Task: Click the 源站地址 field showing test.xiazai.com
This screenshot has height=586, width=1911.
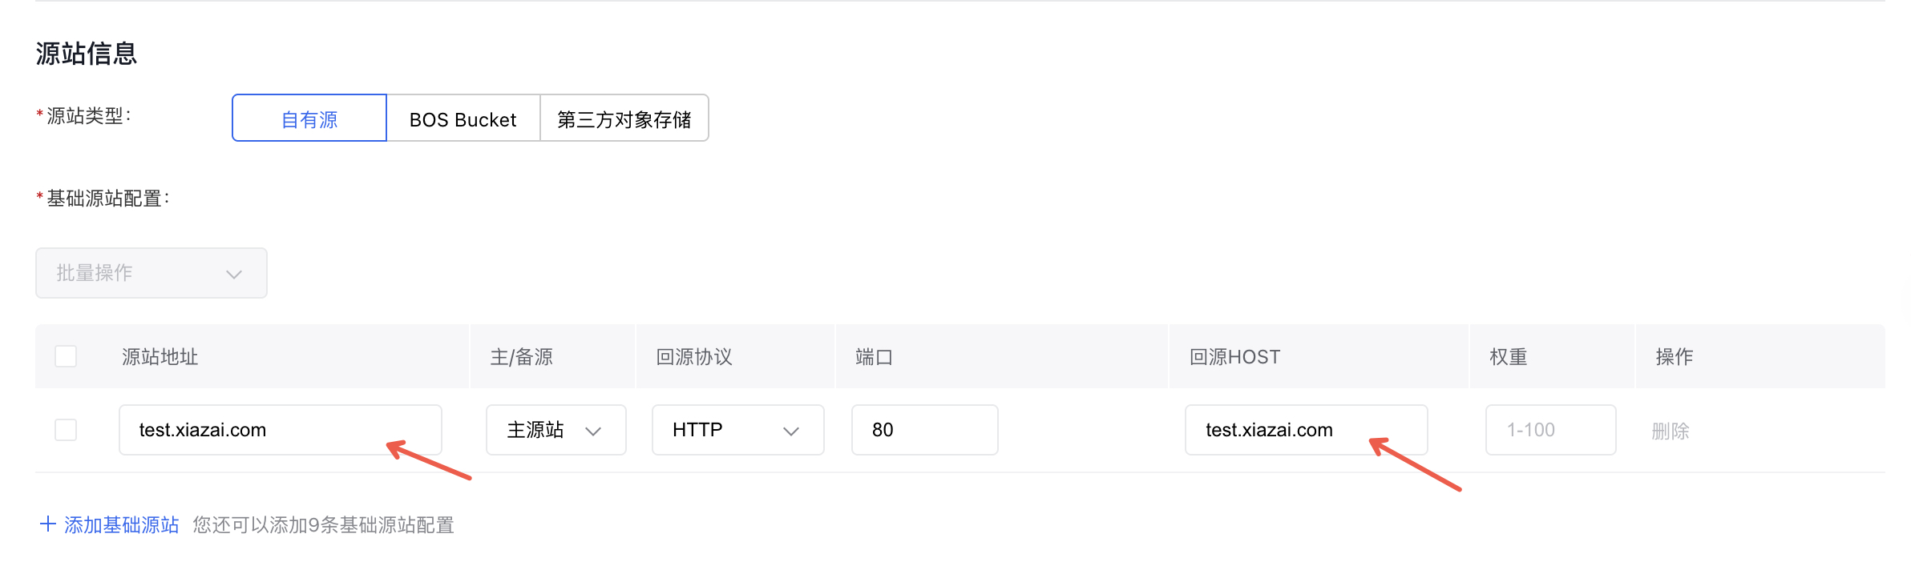Action: point(280,430)
